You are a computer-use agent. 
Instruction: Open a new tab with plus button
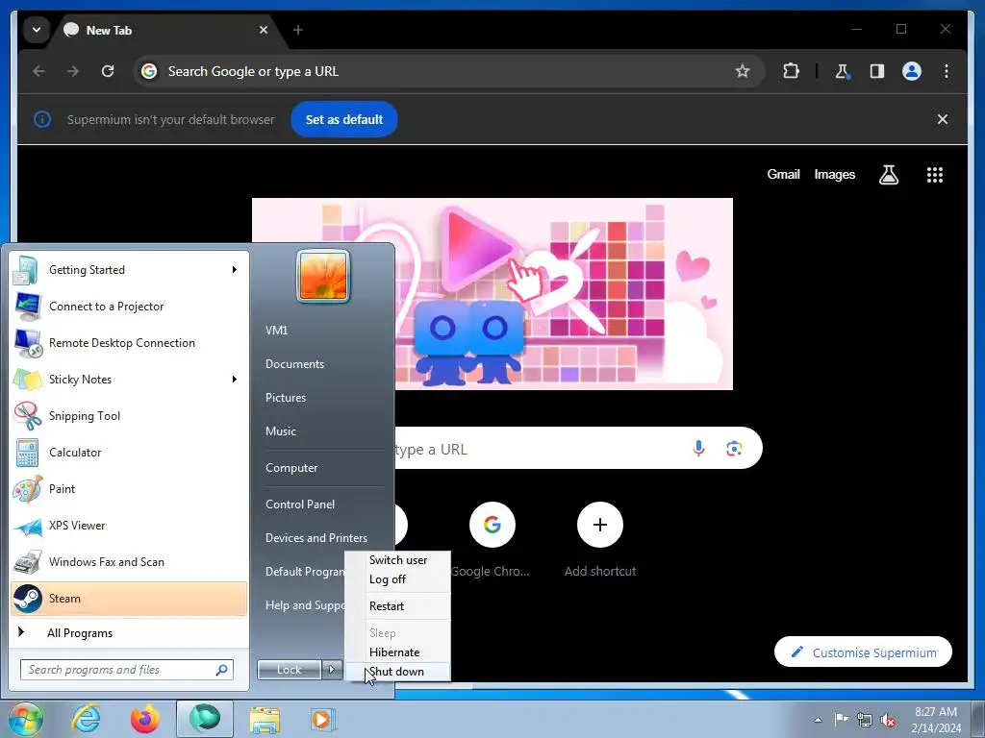coord(298,30)
